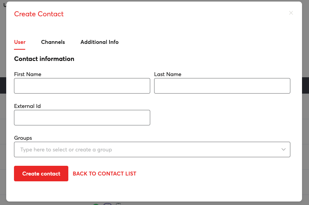309x205 pixels.
Task: Switch to the Channels tab
Action: 53,42
